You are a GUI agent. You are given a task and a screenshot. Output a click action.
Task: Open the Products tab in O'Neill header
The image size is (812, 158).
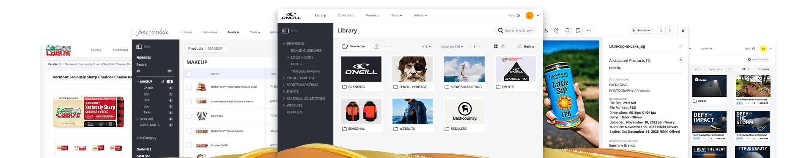tap(373, 16)
